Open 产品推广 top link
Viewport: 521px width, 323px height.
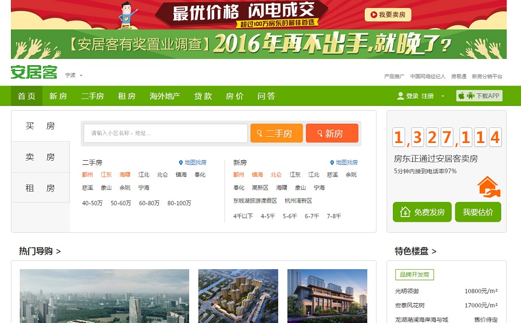click(394, 76)
